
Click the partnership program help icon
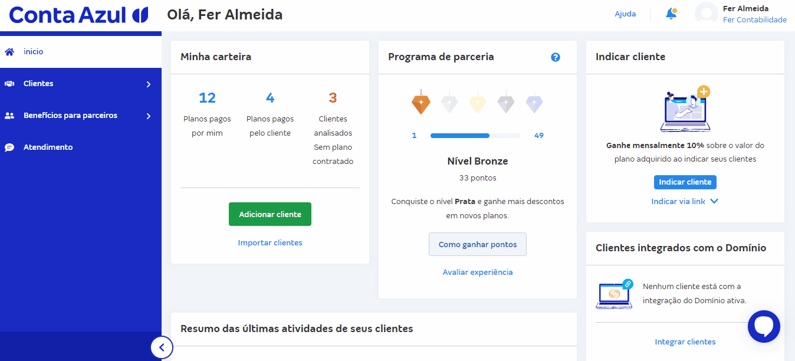555,57
